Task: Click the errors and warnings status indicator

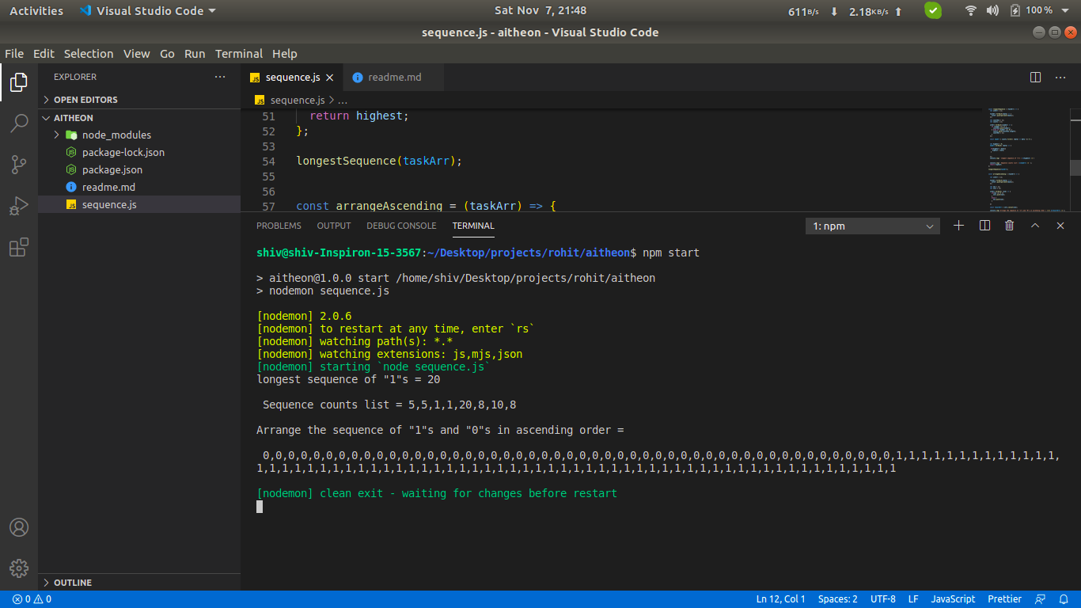Action: point(32,599)
